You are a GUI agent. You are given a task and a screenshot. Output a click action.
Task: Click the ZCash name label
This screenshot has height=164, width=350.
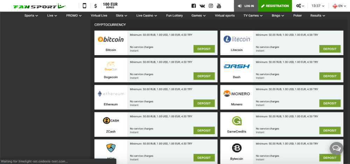click(111, 132)
